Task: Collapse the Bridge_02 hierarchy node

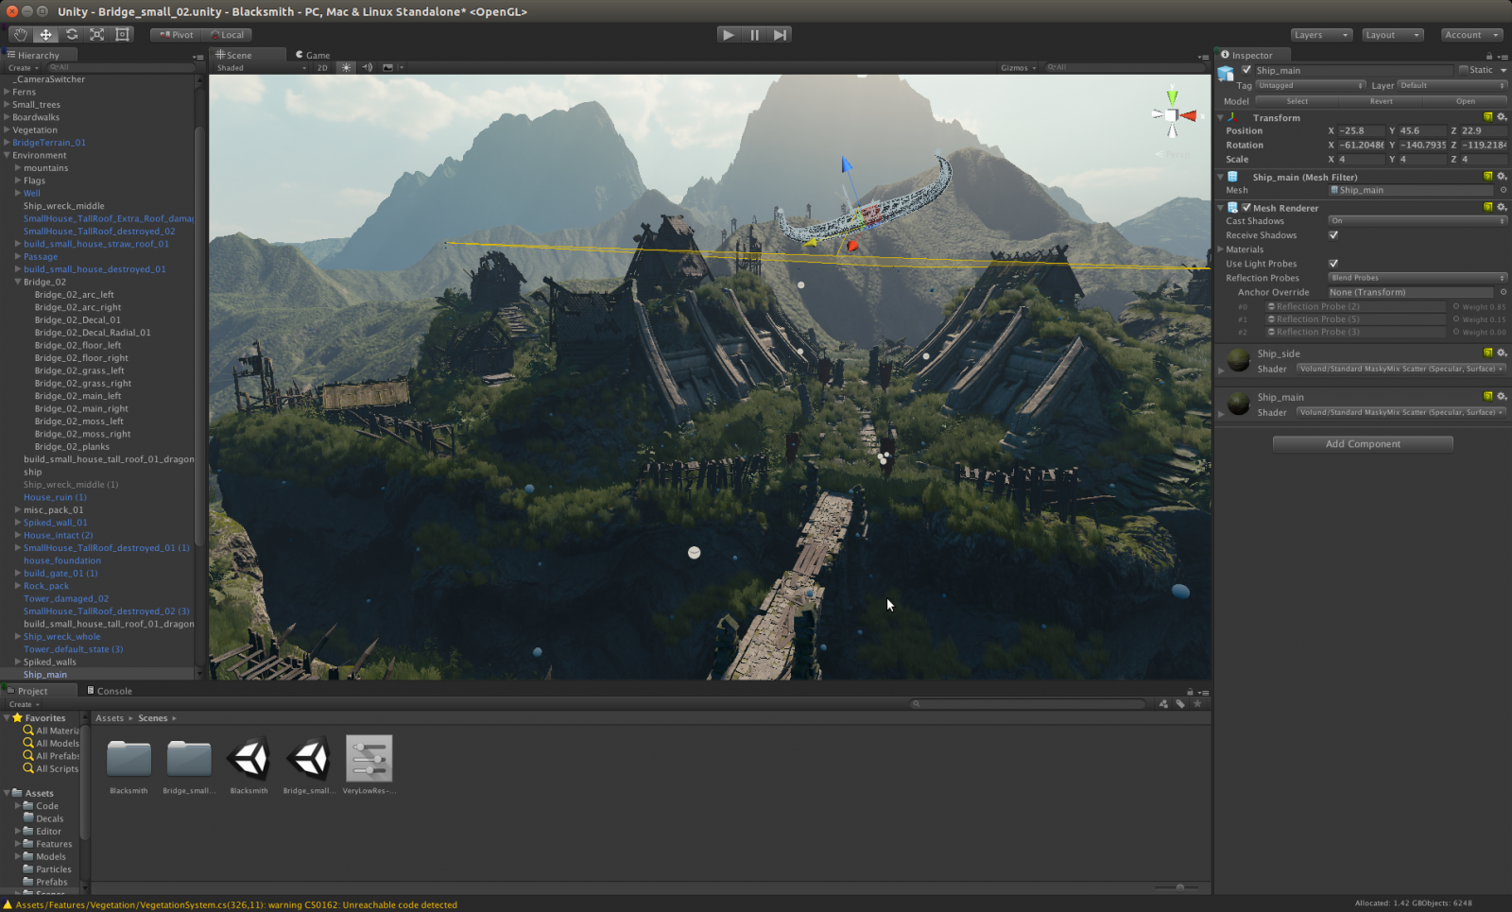Action: coord(17,282)
